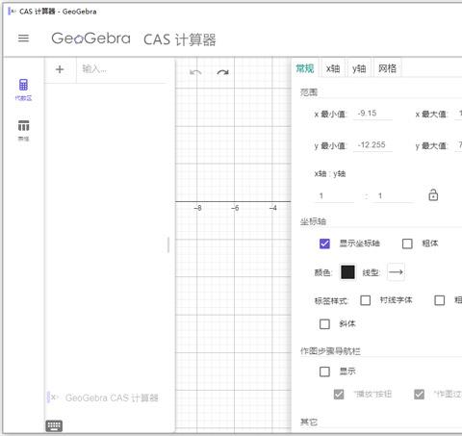Image resolution: width=462 pixels, height=436 pixels.
Task: Open the hamburger main menu
Action: tap(23, 38)
